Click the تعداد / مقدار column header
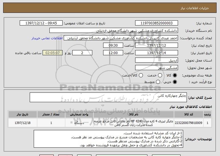Screen dimensions: 220x156 [x=51, y=114]
